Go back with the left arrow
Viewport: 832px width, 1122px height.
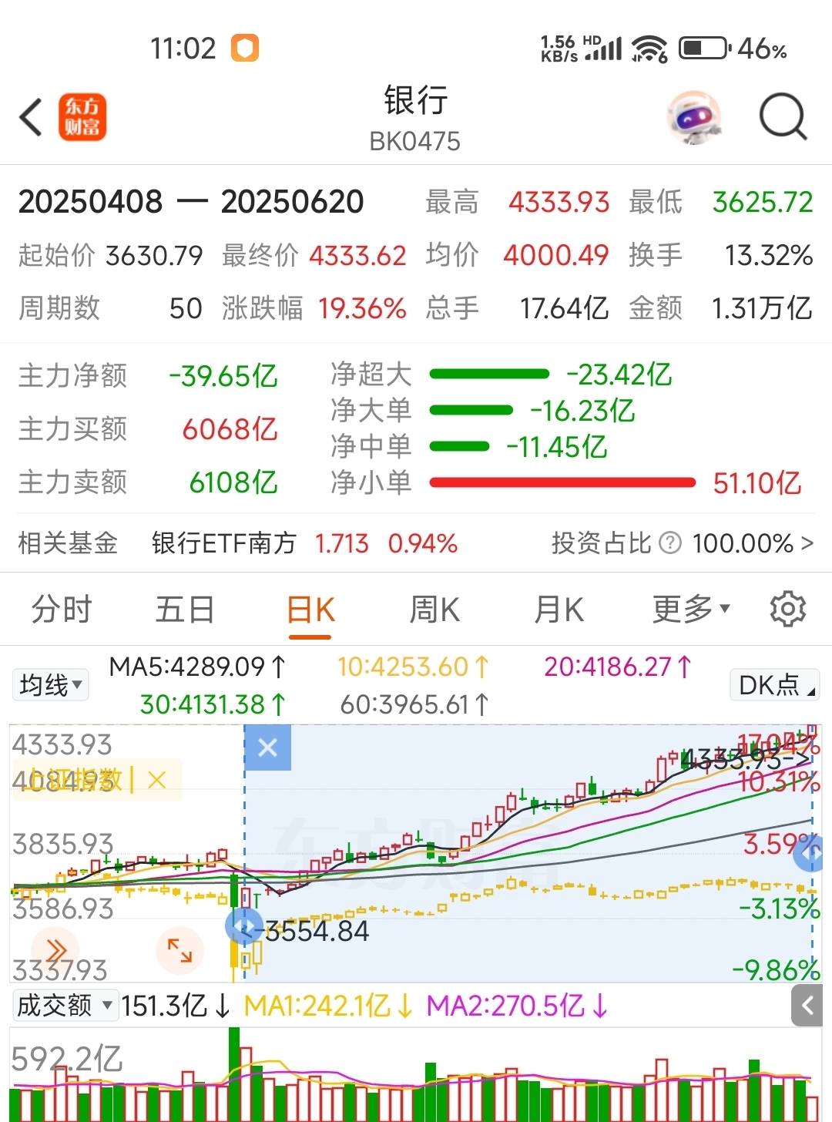31,118
